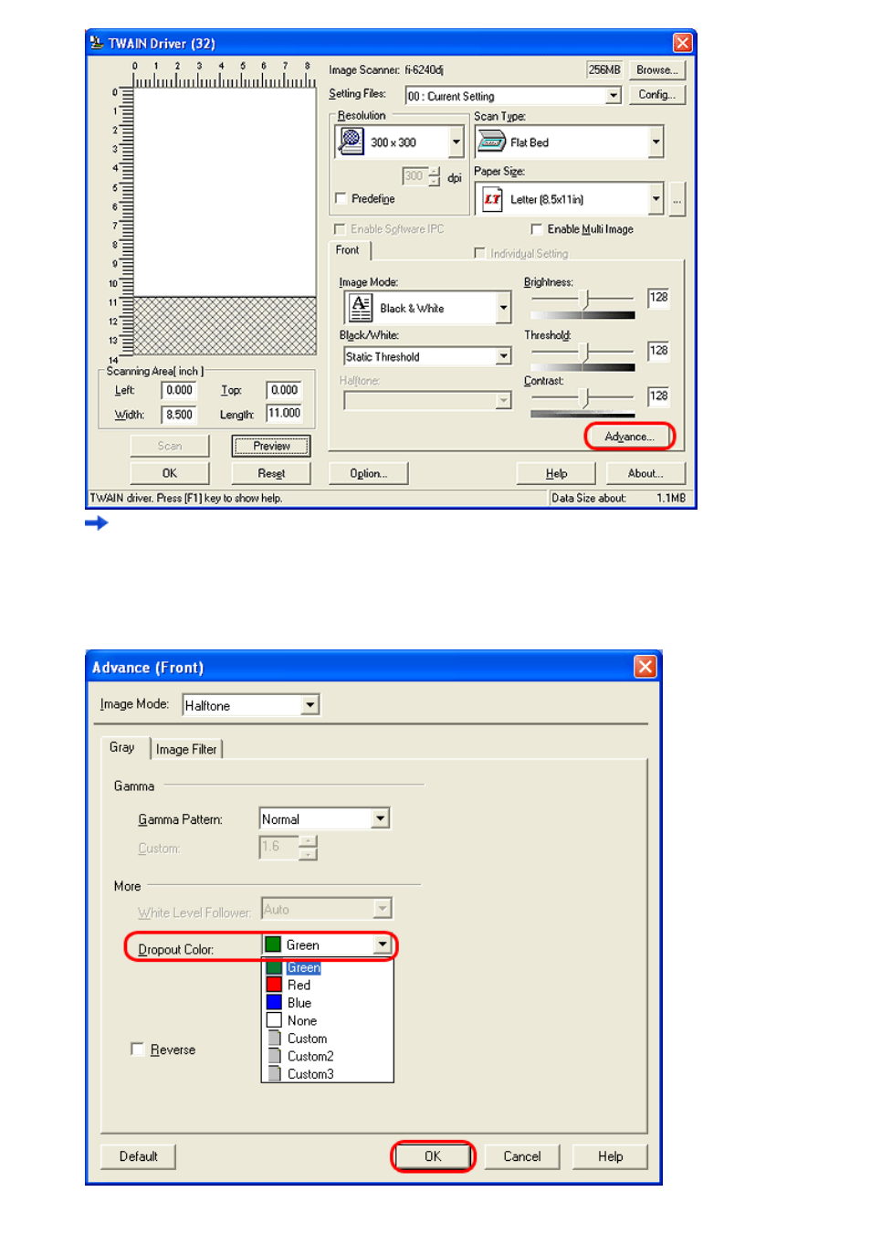Image resolution: width=871 pixels, height=1234 pixels.
Task: Click the Flat Bed scan type icon
Action: (x=492, y=142)
